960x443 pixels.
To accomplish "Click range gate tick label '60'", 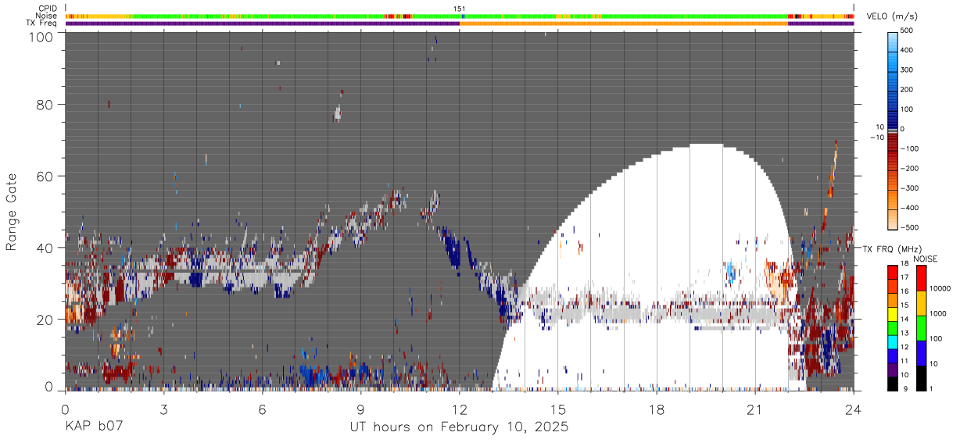I will 46,176.
